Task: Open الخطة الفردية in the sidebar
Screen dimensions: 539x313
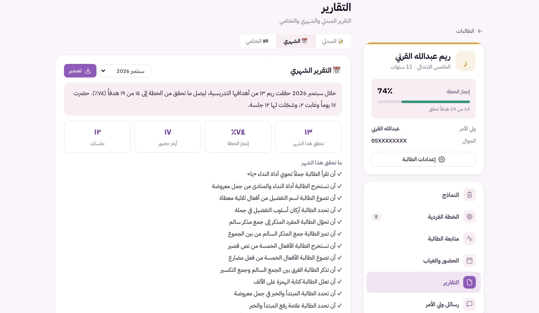Action: pyautogui.click(x=423, y=217)
